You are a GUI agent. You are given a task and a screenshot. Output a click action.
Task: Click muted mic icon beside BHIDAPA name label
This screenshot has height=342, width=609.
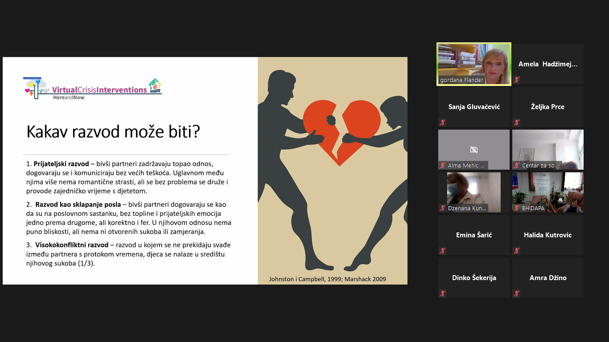[517, 208]
